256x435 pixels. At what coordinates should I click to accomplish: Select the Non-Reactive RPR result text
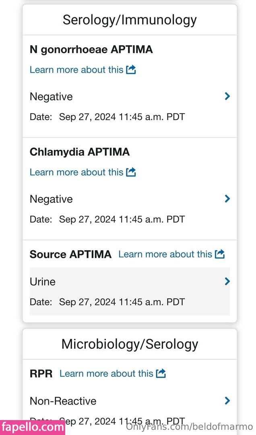click(63, 401)
